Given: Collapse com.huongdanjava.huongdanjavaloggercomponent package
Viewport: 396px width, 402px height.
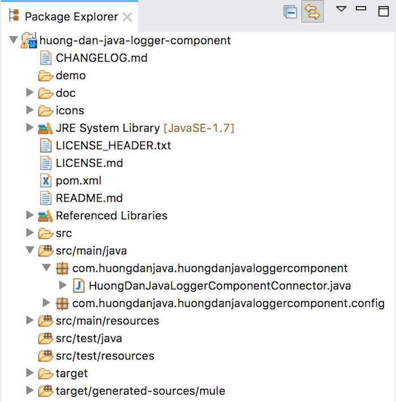Looking at the screenshot, I should coord(46,267).
